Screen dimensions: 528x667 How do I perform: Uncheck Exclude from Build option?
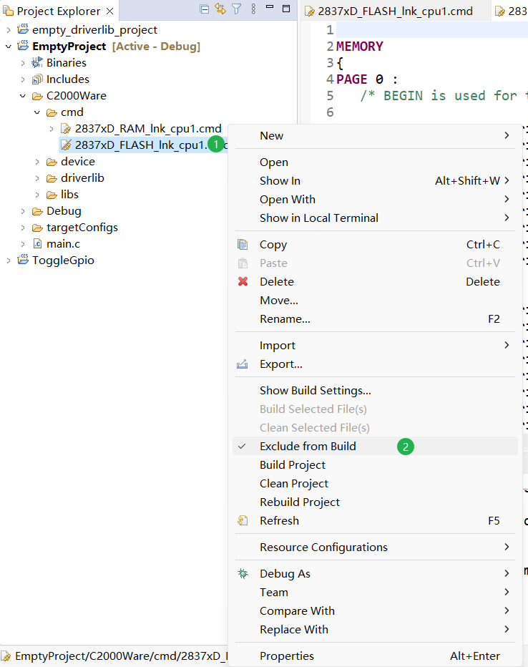tap(308, 447)
